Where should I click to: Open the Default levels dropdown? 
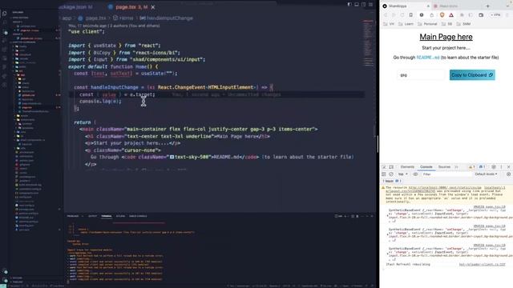[486, 174]
